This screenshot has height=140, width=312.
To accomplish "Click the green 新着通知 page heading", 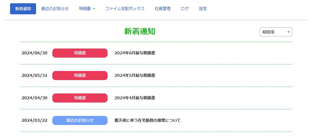I will click(x=140, y=31).
